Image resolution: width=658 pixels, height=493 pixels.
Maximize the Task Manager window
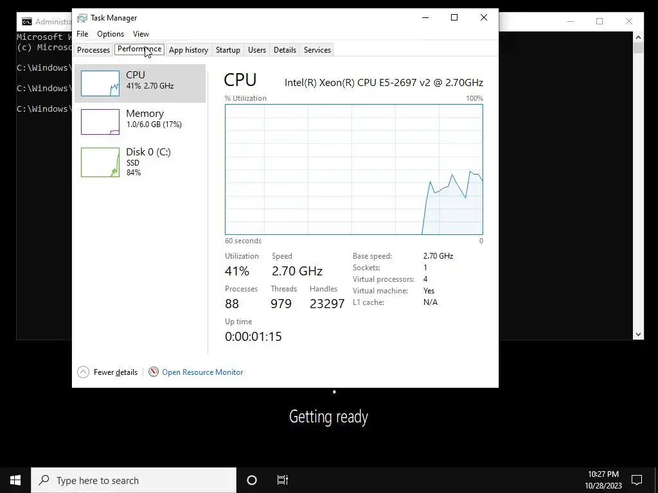[454, 17]
